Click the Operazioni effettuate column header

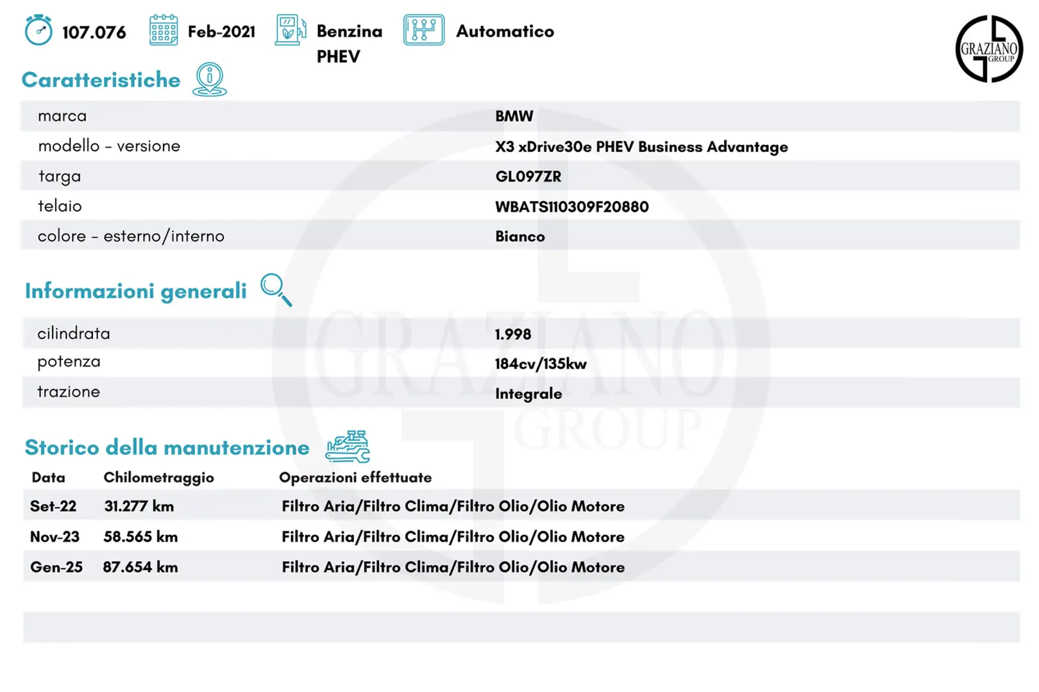(x=355, y=477)
